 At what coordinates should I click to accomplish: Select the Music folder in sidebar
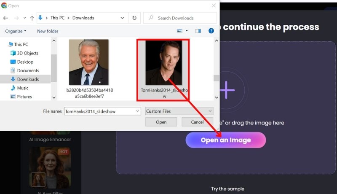[23, 88]
